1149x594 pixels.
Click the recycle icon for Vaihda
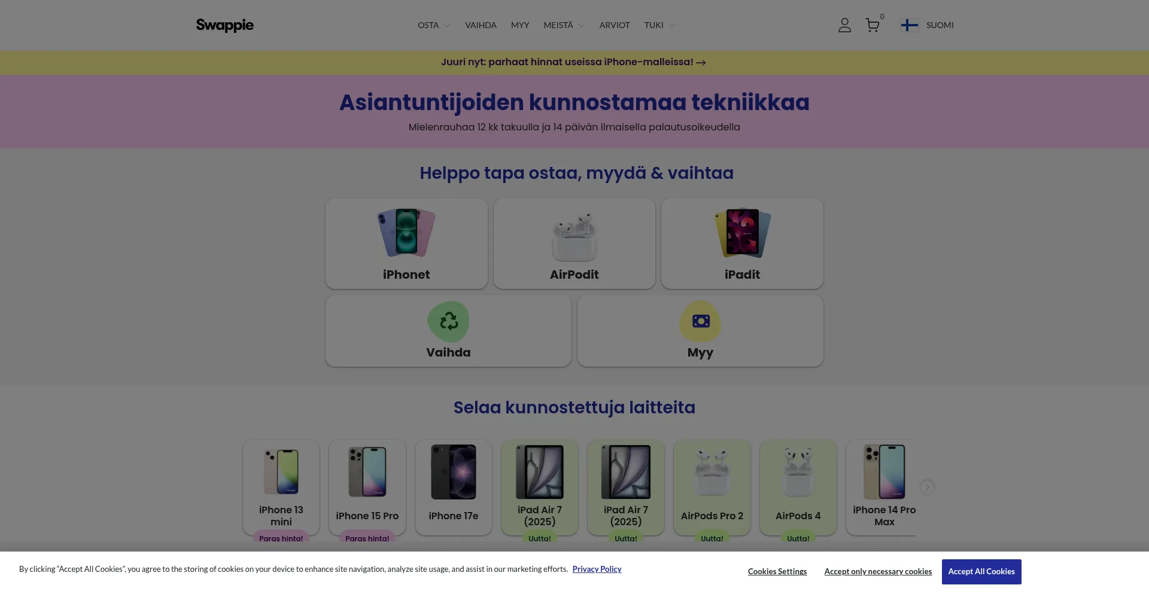(x=448, y=321)
